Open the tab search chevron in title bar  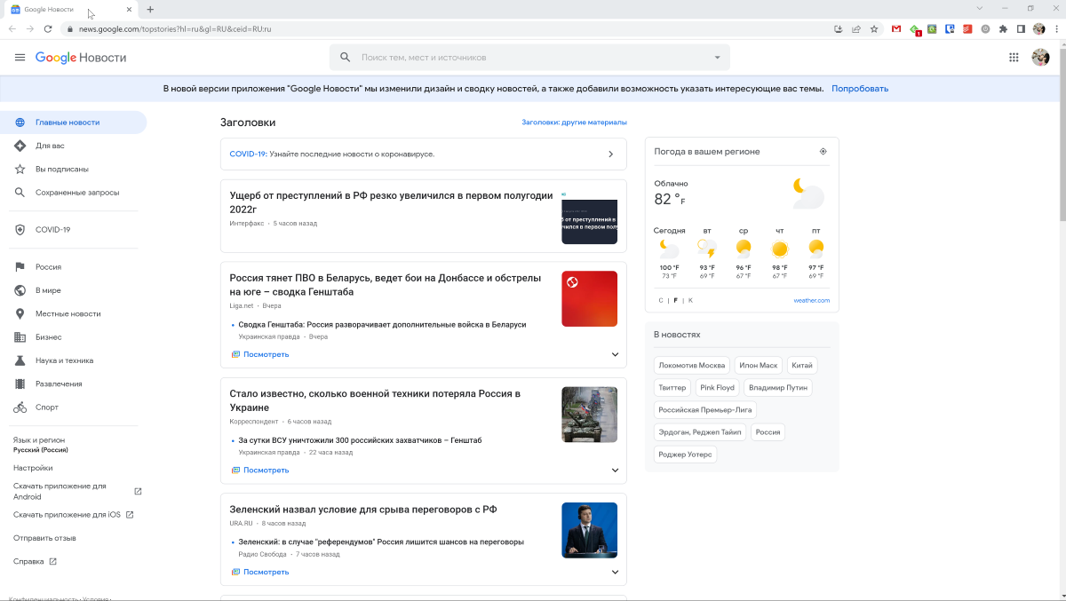(x=980, y=9)
